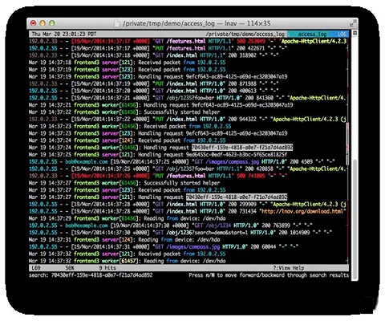
Task: Click the search prompt '70430eff-159e-4818-a0e7-f21a7d4ad892' at bottom
Action: click(102, 275)
